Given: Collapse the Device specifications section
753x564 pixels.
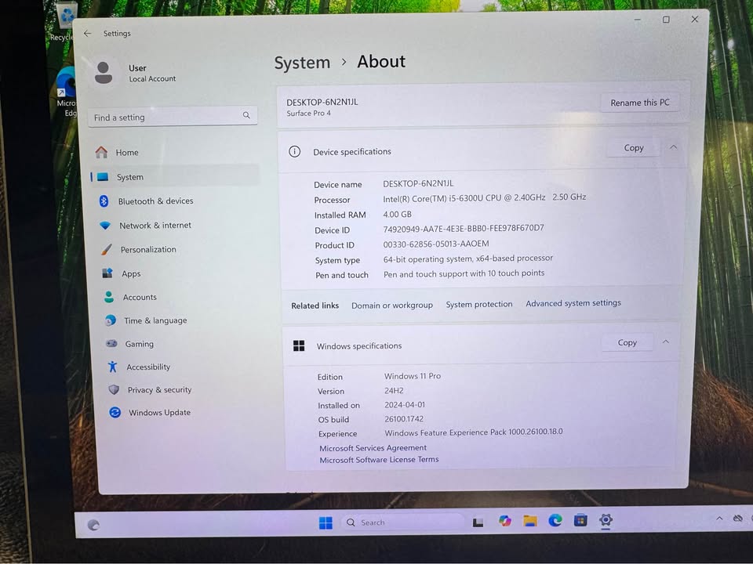Looking at the screenshot, I should click(673, 147).
